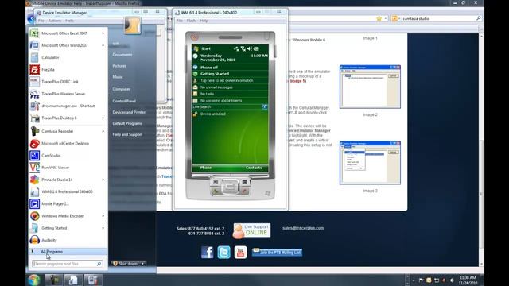
Task: Open Control Panel from Start menu
Action: click(124, 101)
